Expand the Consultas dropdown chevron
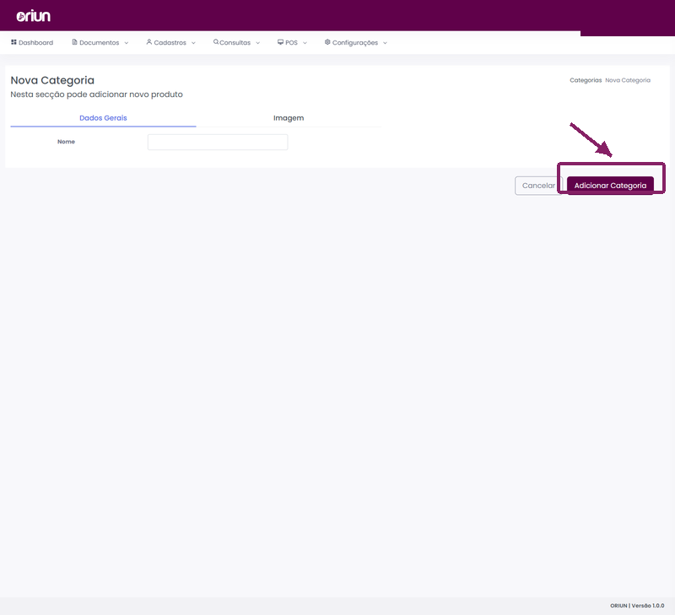Image resolution: width=675 pixels, height=615 pixels. (x=258, y=43)
